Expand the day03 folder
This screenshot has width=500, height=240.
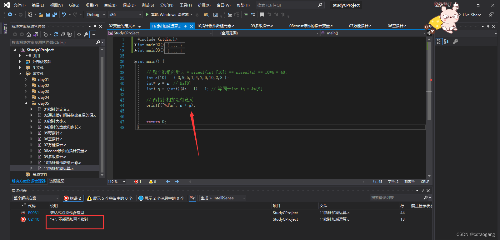point(26,91)
